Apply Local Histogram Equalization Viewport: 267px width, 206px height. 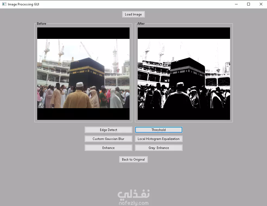tap(159, 139)
